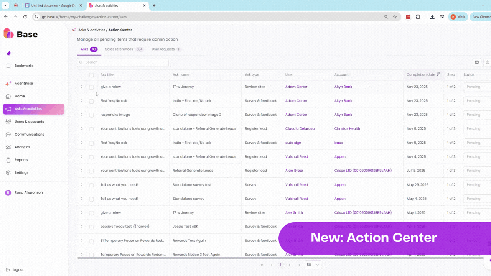
Task: Toggle the select-all checkbox in table header
Action: (91, 75)
